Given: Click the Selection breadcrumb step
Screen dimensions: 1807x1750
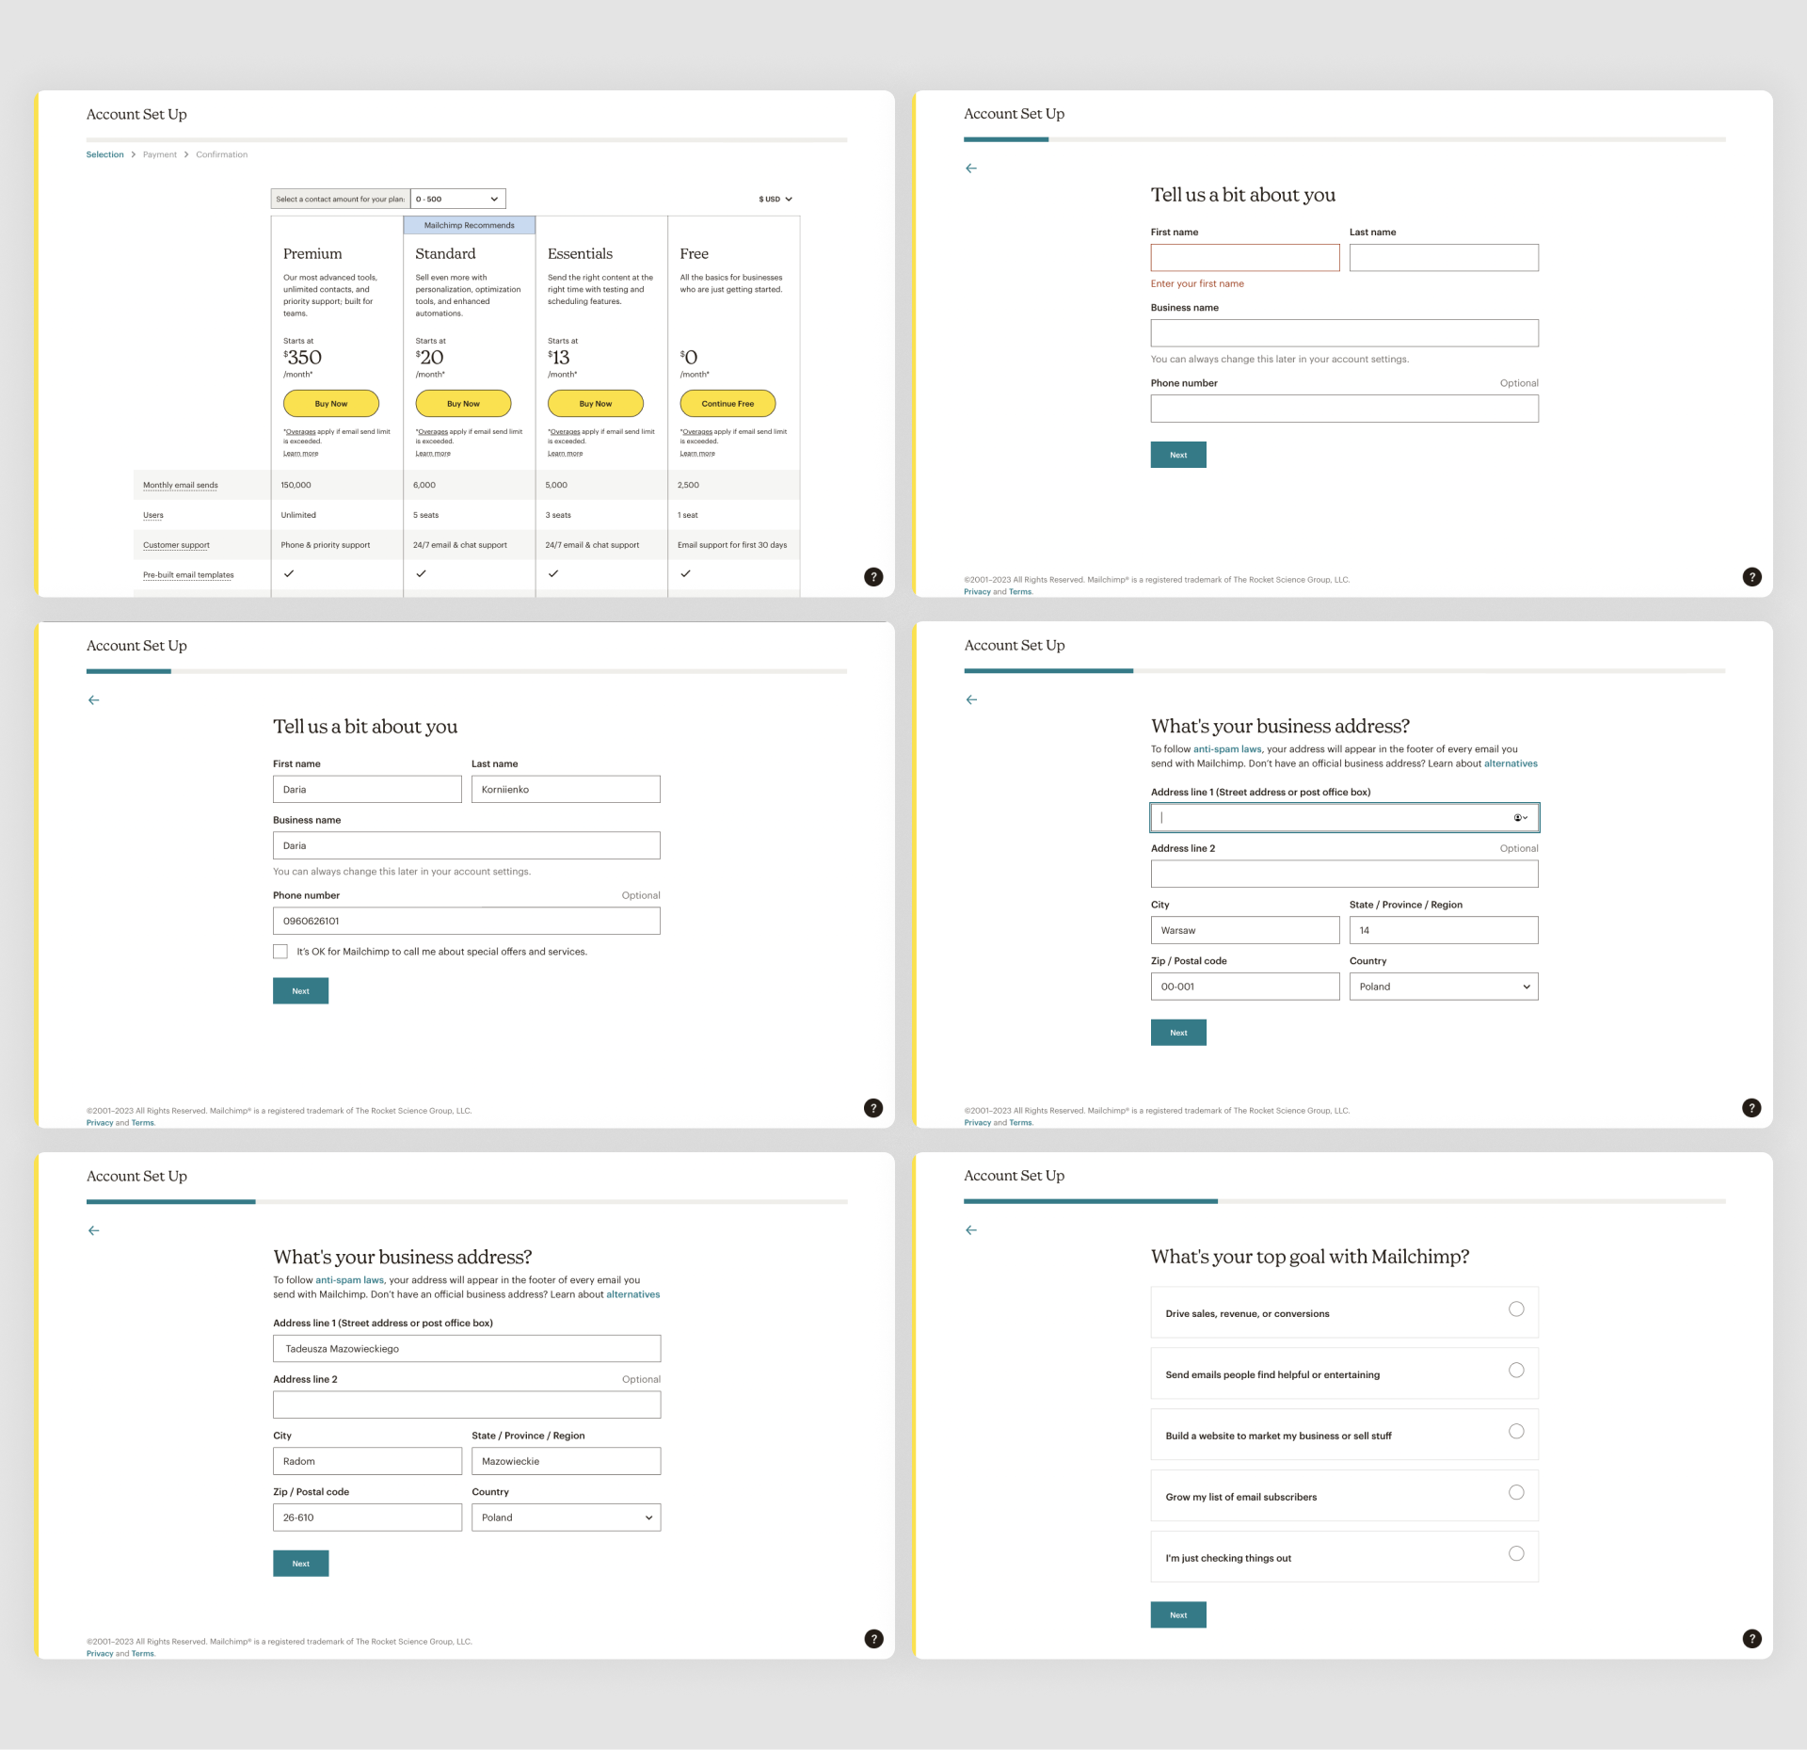Looking at the screenshot, I should pos(104,154).
